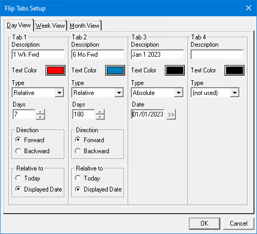Click the Cancel button
Image resolution: width=257 pixels, height=234 pixels.
coord(239,224)
